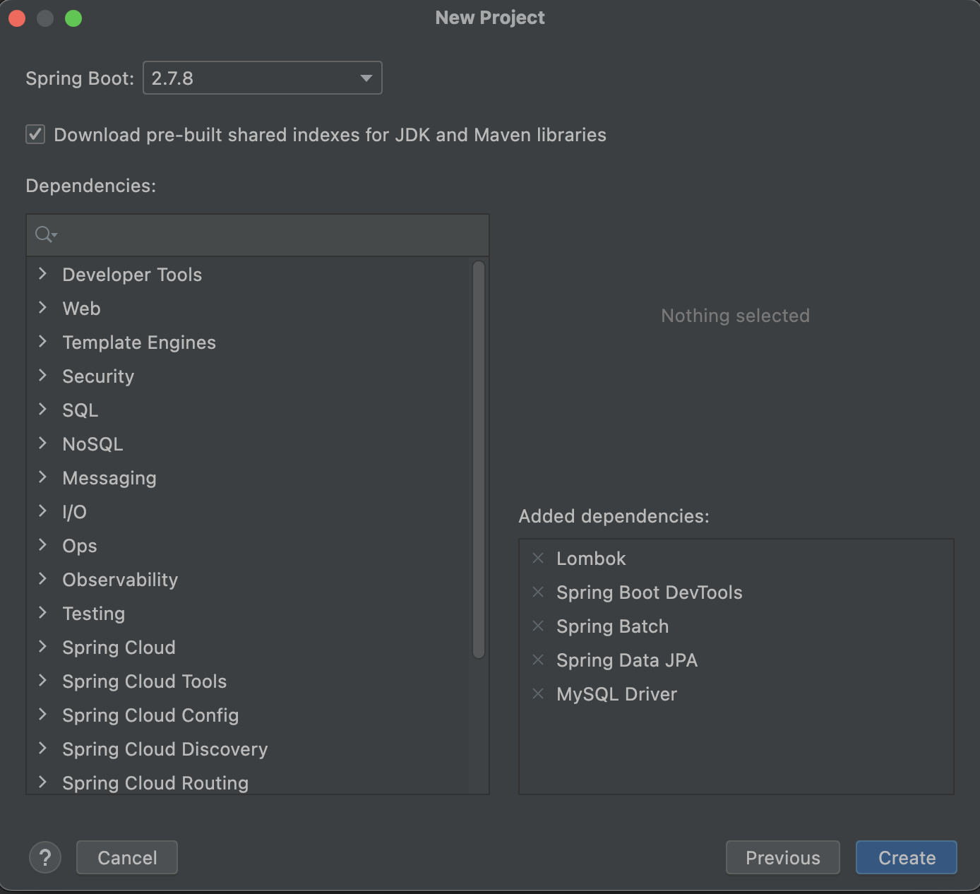Screen dimensions: 980x894
Task: Select the Observability row label
Action: tap(120, 580)
